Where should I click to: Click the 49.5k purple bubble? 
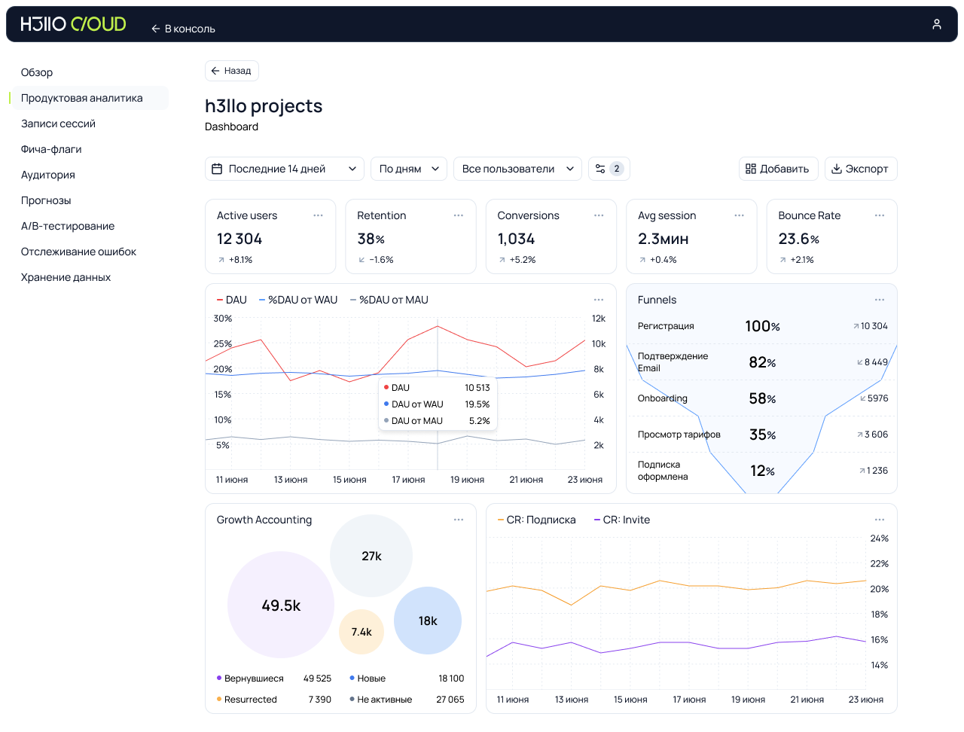pos(280,605)
